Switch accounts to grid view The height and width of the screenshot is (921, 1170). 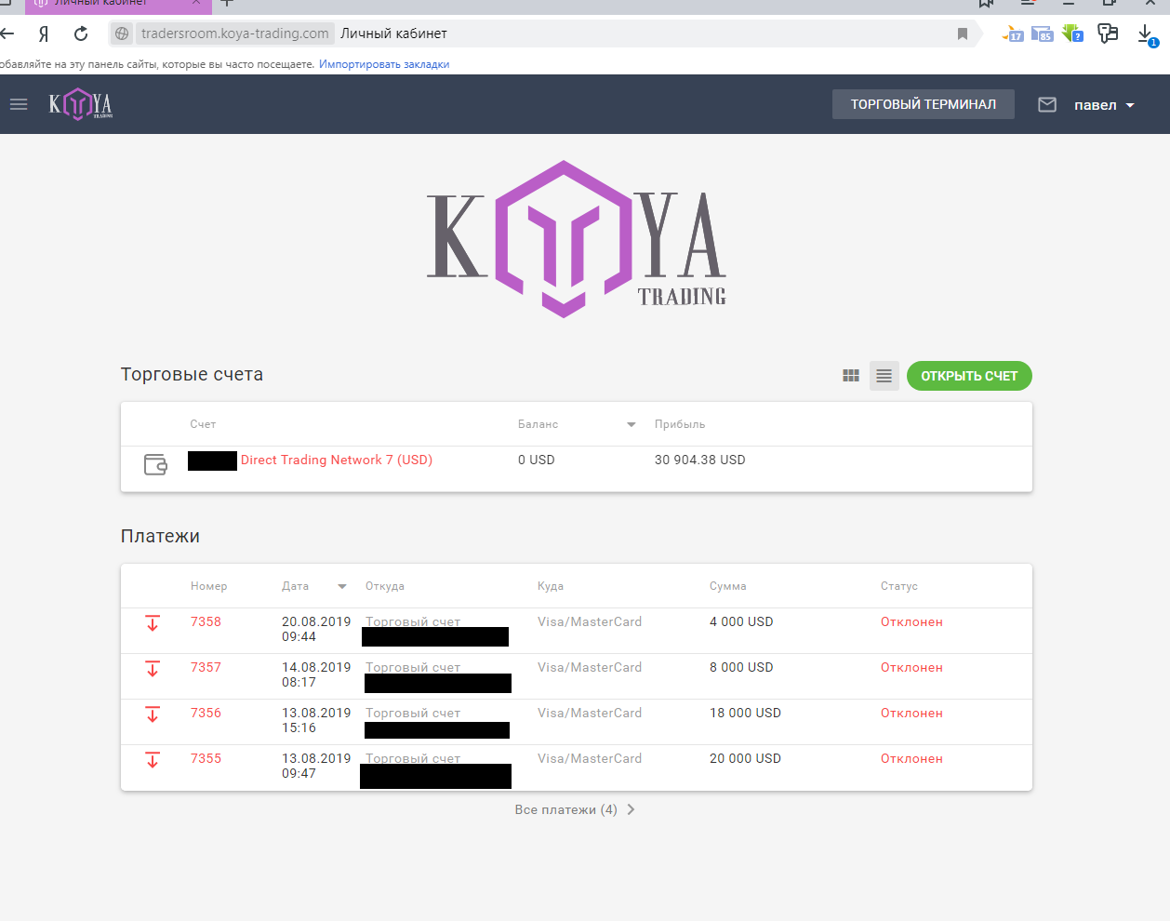click(851, 376)
